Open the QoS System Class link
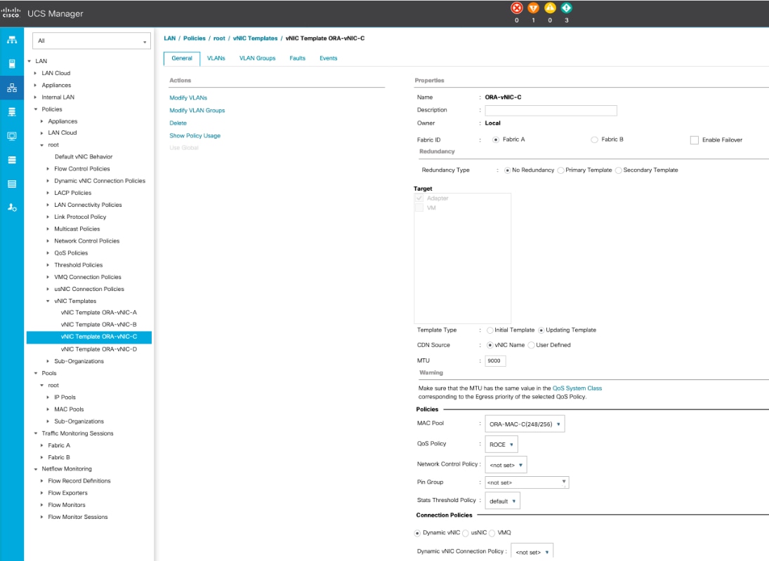The width and height of the screenshot is (769, 561). pos(577,388)
